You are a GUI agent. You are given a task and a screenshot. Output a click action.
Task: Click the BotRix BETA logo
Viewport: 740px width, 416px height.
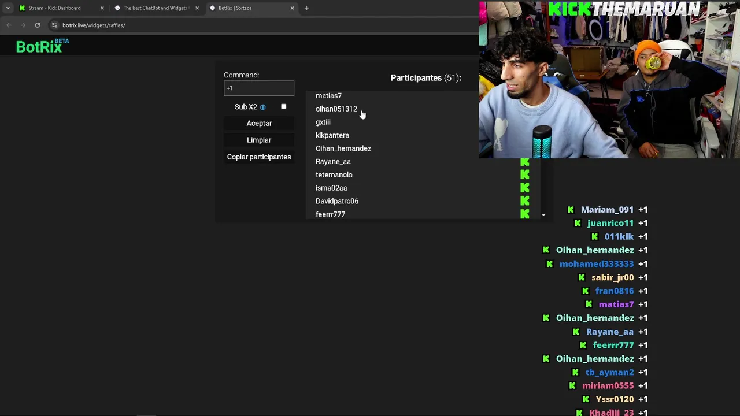(x=42, y=46)
